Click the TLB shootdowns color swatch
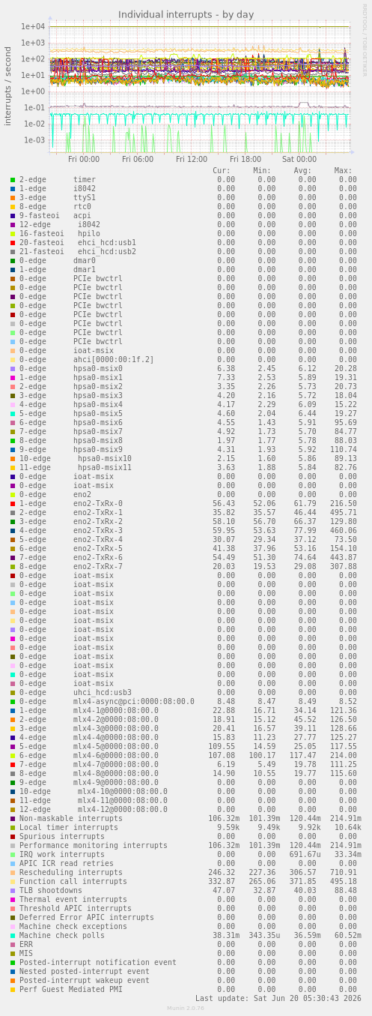 click(x=13, y=891)
